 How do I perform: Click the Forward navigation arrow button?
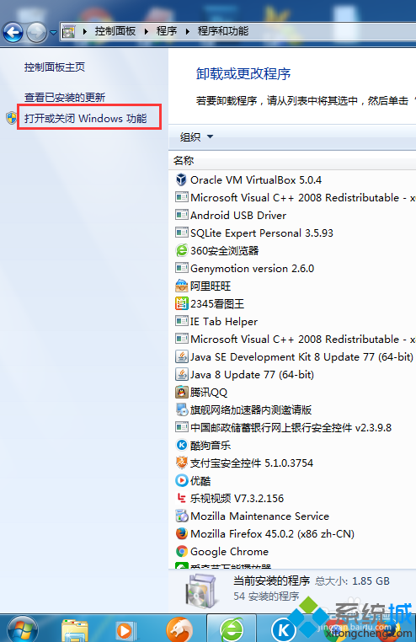click(37, 32)
